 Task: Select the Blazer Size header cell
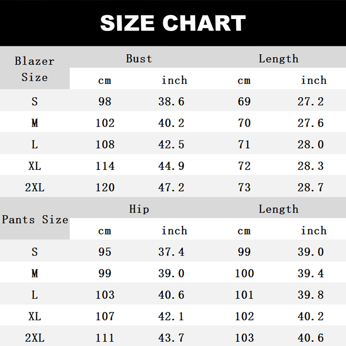(x=35, y=69)
